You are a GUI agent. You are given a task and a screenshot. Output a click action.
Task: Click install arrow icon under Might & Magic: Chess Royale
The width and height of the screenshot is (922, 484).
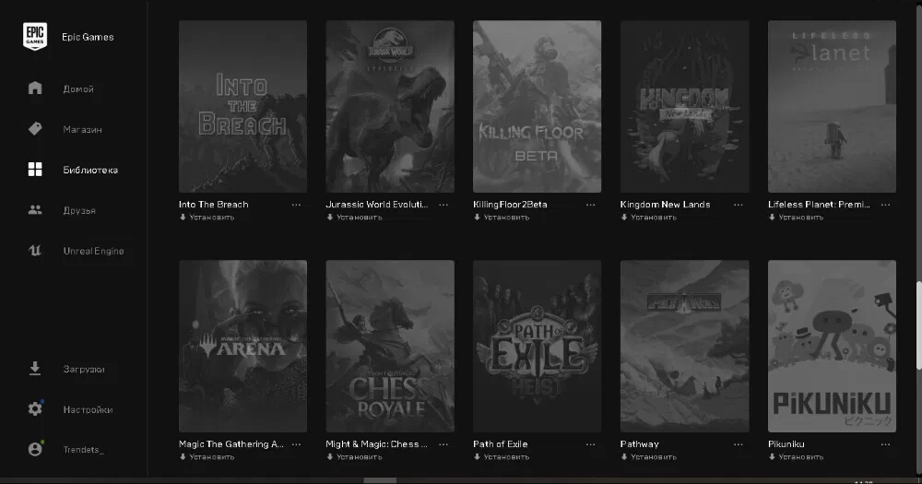pos(330,456)
